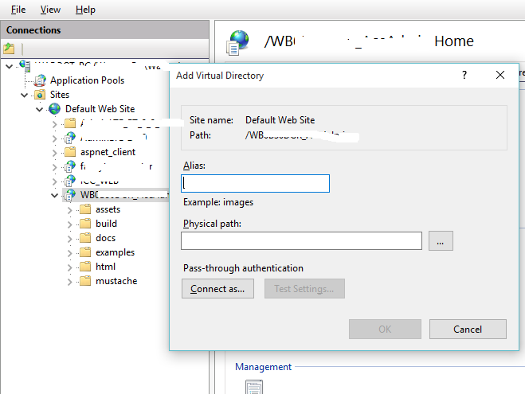Click the assets folder icon

coord(84,209)
